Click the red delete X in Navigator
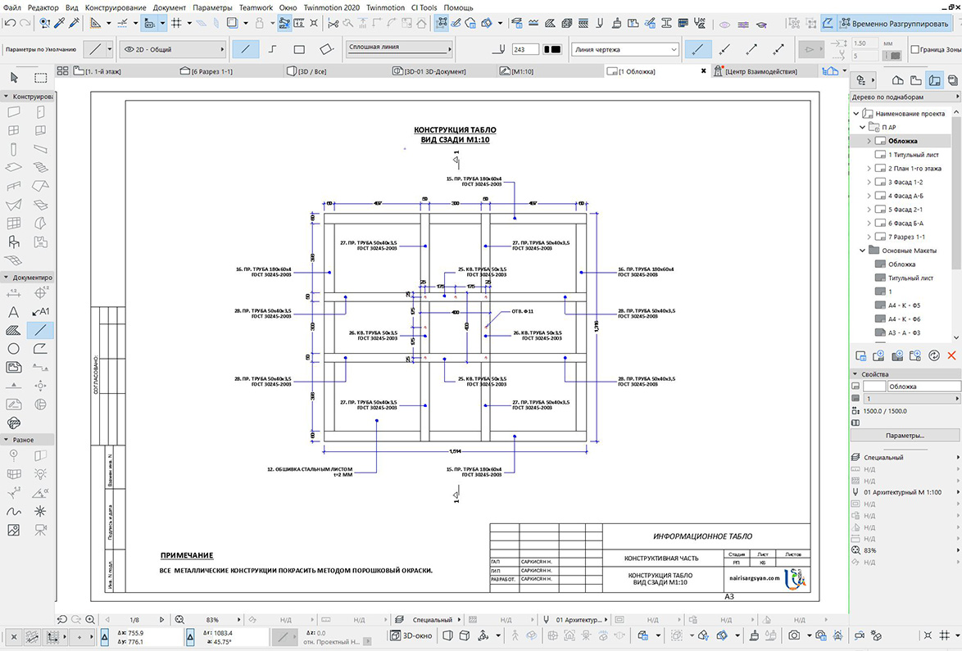 click(x=951, y=355)
